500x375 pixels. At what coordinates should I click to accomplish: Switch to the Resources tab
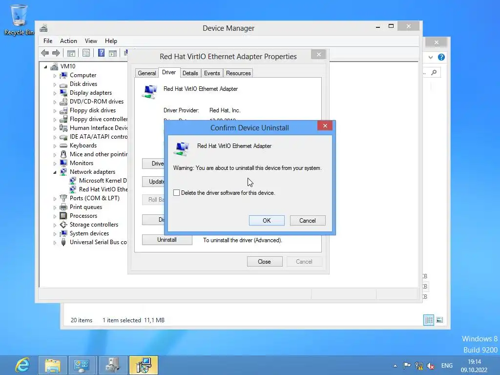pyautogui.click(x=238, y=73)
